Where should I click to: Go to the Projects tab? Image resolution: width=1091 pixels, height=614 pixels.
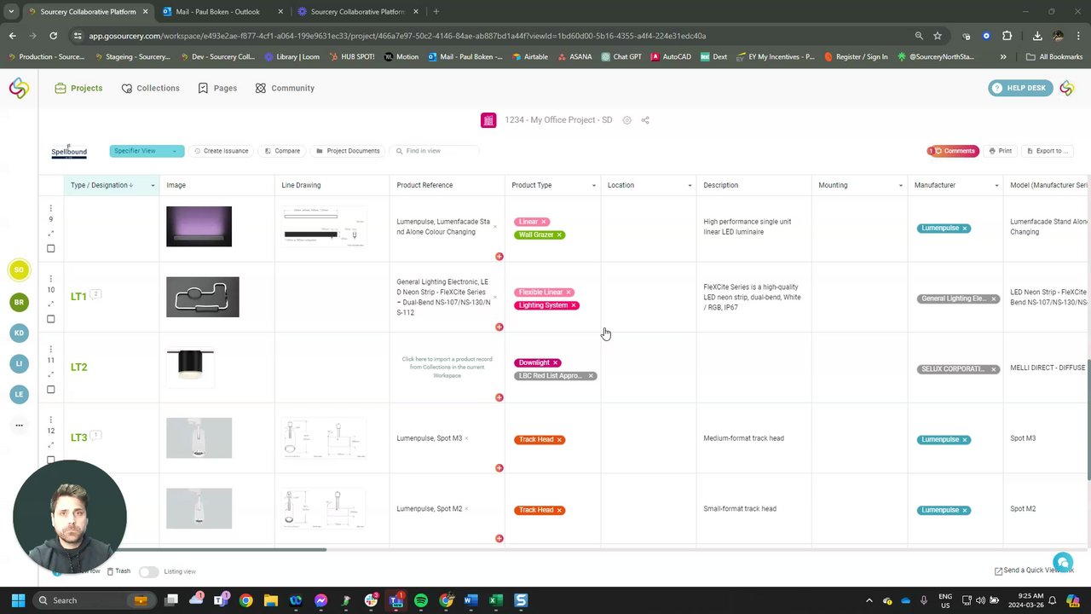(78, 89)
